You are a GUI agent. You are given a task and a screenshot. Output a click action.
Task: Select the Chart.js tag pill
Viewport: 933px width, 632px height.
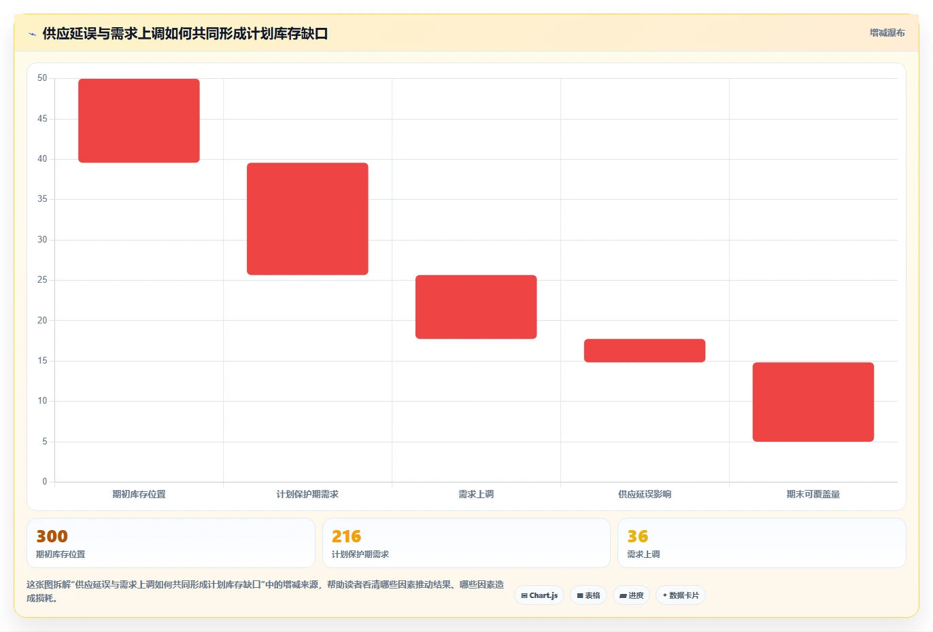(x=539, y=595)
